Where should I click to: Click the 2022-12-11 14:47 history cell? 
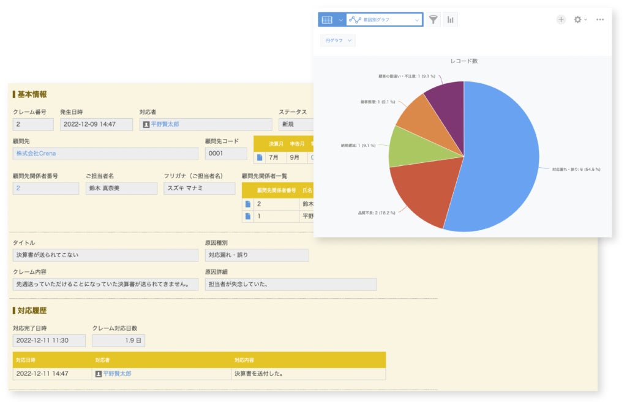tap(53, 374)
